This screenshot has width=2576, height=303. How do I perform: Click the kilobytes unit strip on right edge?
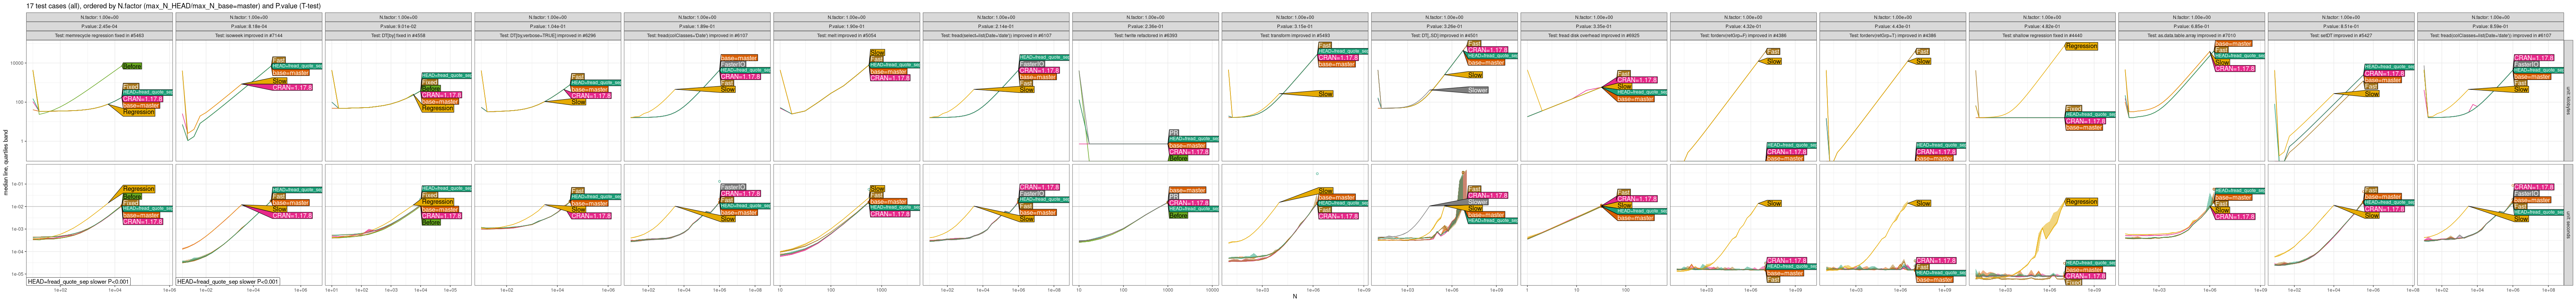coord(2569,100)
